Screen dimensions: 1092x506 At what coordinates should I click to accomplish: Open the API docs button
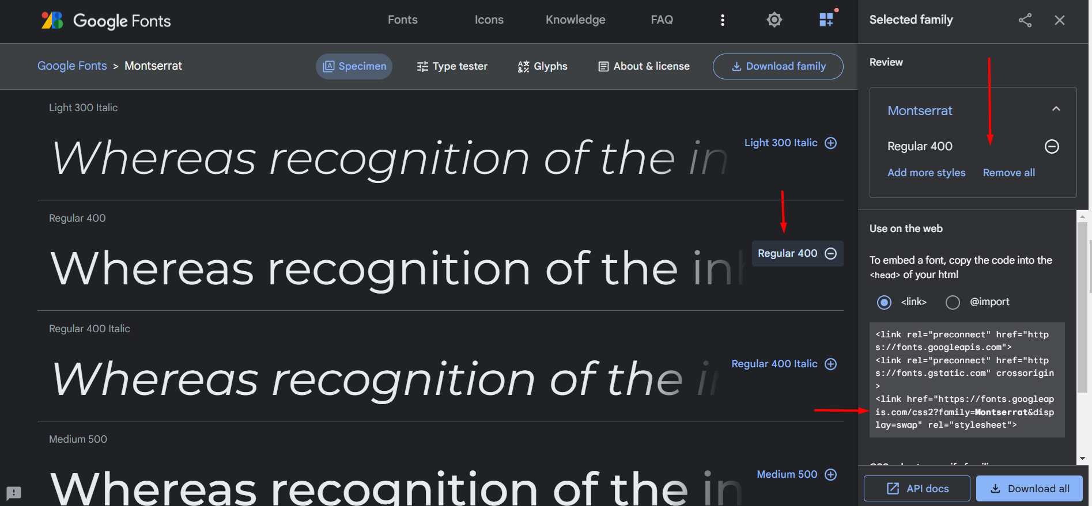coord(917,488)
